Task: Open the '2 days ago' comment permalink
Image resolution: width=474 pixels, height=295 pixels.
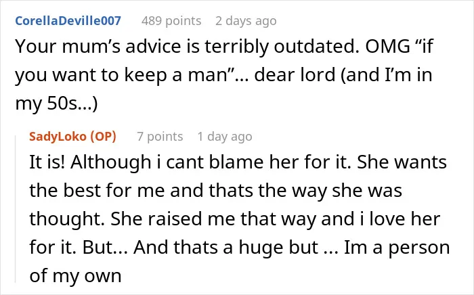Action: [246, 21]
